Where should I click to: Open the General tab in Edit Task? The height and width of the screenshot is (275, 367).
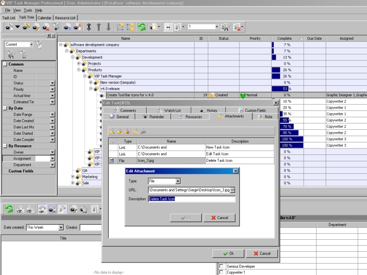(119, 117)
